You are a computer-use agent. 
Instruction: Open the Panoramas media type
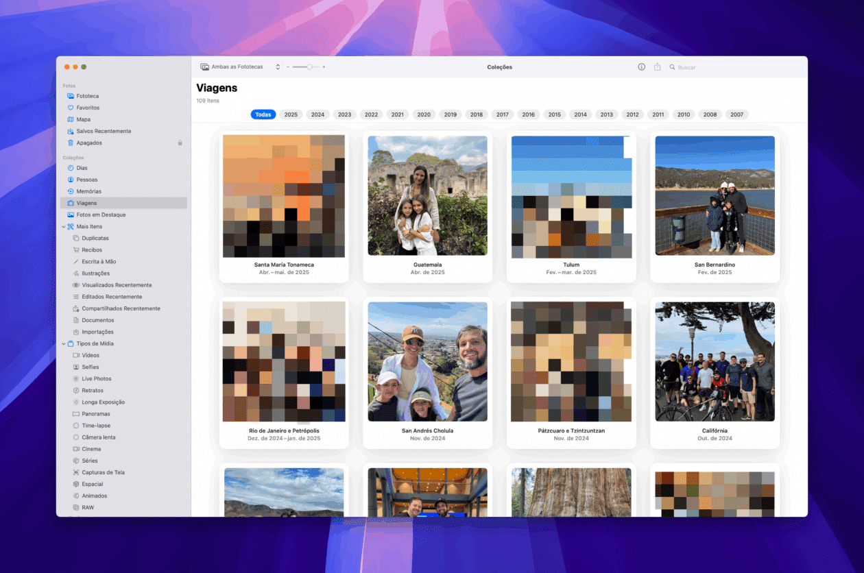click(x=123, y=413)
